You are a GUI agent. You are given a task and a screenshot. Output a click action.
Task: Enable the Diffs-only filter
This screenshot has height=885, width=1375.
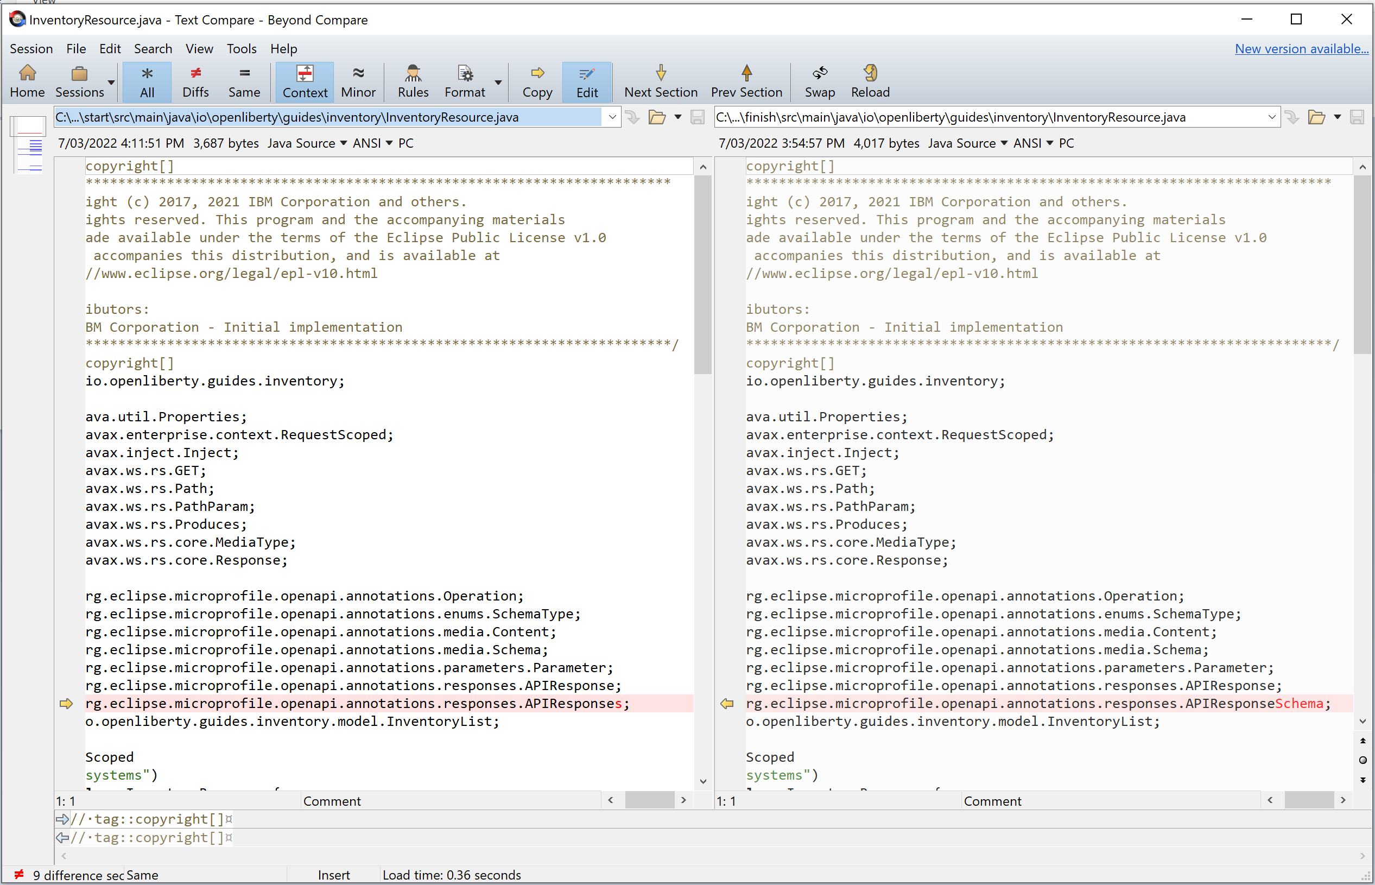[x=195, y=80]
